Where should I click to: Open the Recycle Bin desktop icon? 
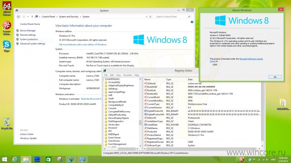click(x=7, y=124)
